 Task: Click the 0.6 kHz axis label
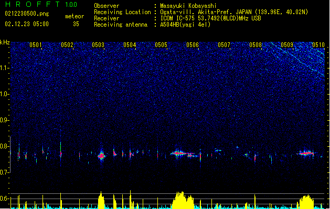point(5,199)
